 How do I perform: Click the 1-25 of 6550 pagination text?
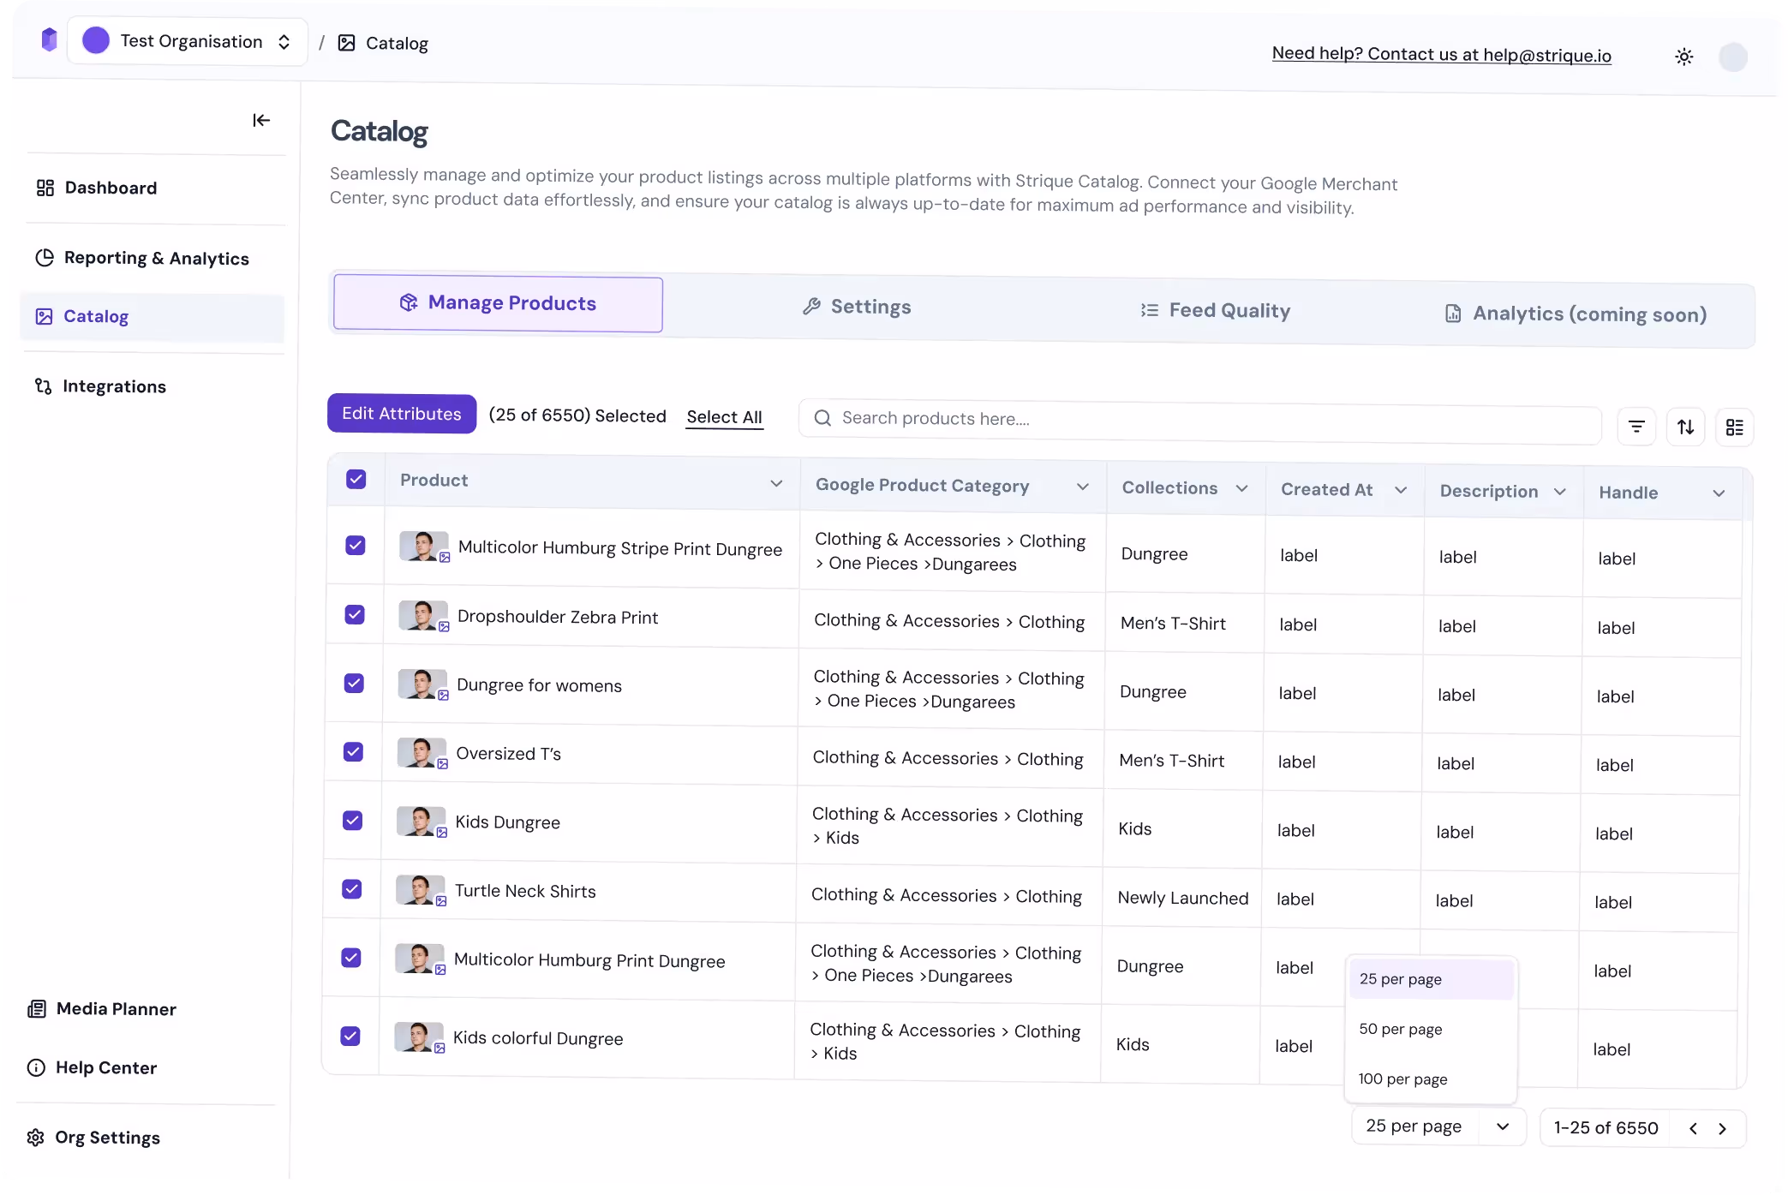coord(1606,1128)
